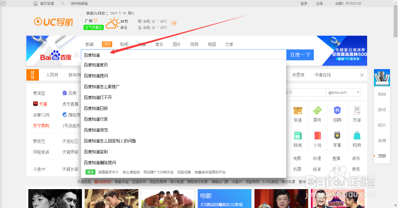Jump to 顶部 in right sidebar
The height and width of the screenshot is (208, 398).
point(382,156)
